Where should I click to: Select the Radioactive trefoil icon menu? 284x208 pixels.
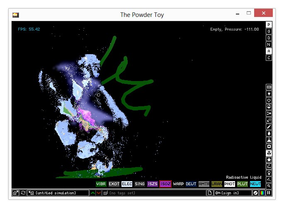point(269,153)
